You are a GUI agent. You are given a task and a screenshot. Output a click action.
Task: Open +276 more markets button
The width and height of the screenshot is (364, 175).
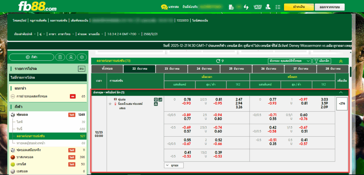click(x=341, y=104)
